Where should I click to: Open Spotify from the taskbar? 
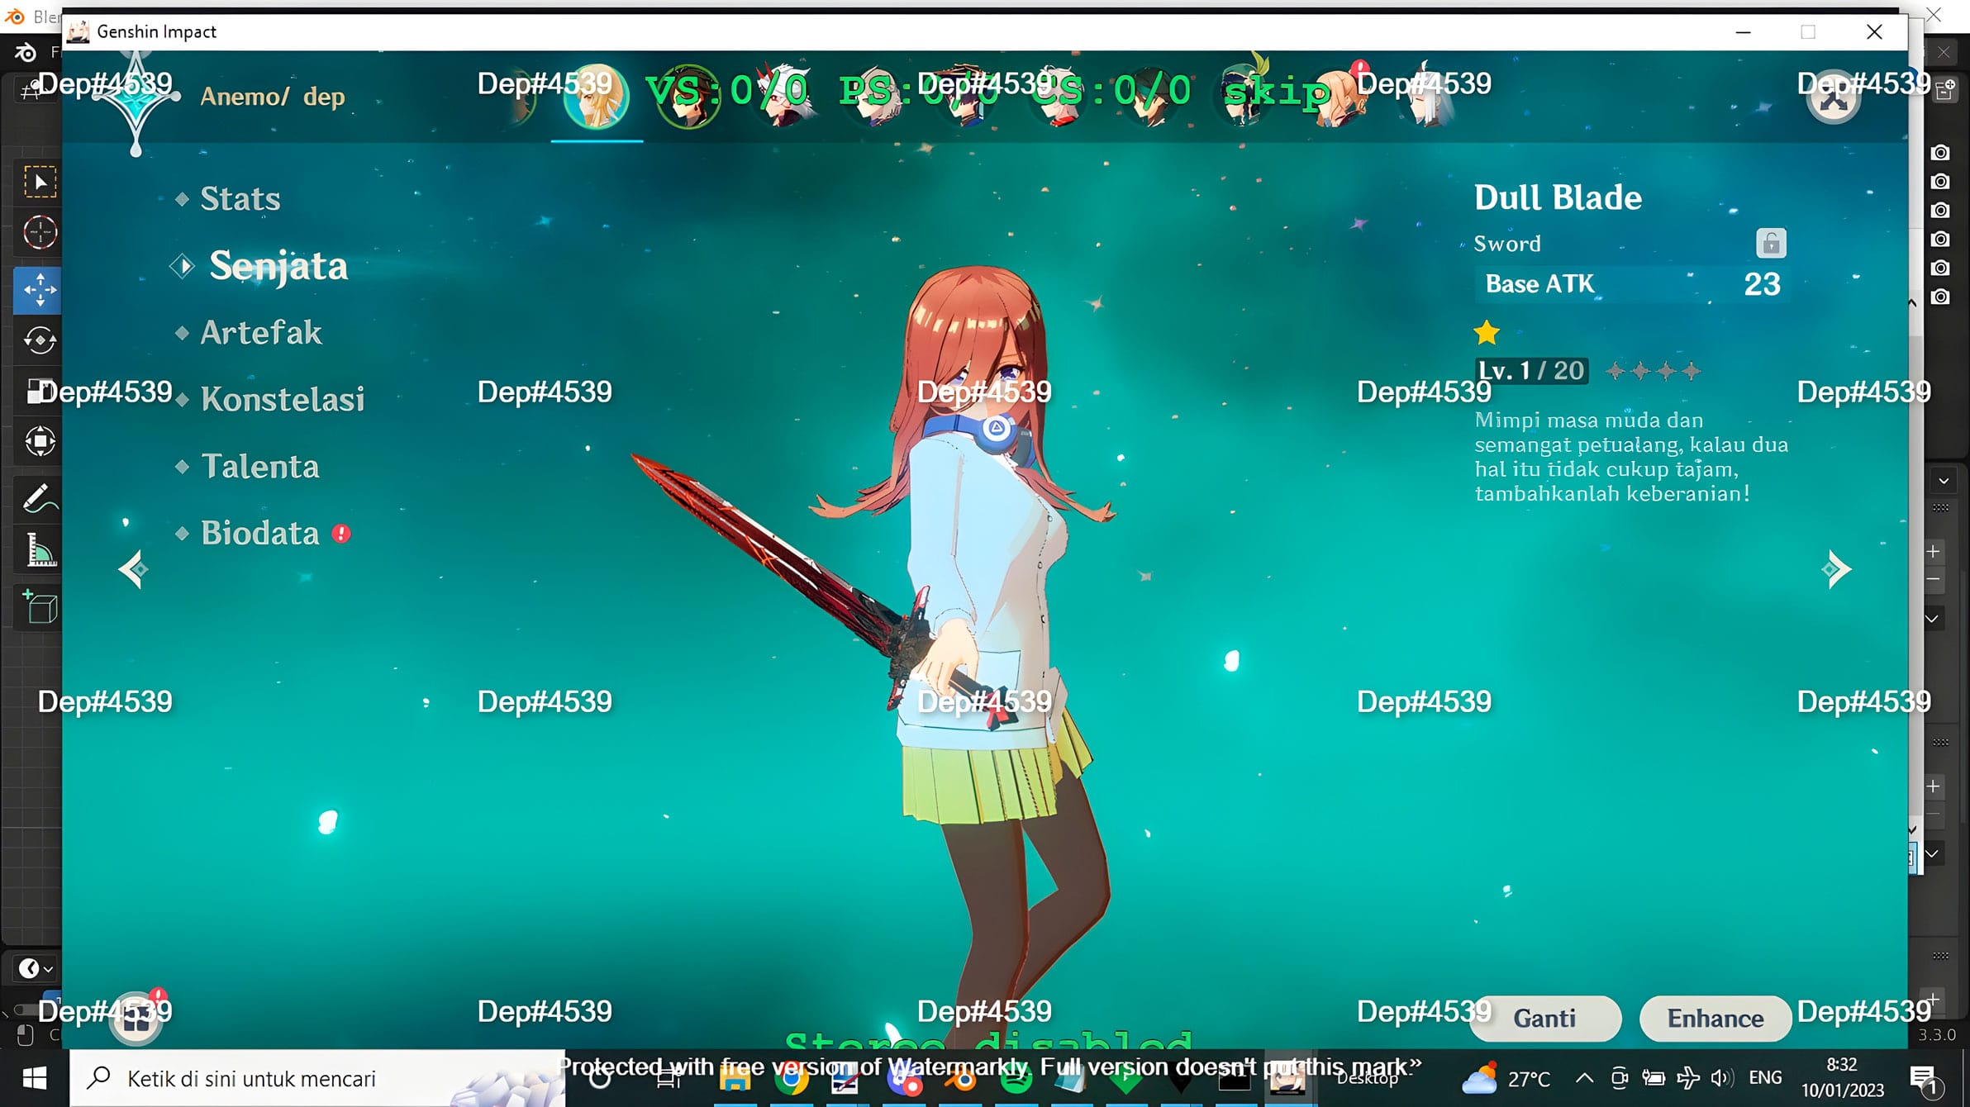tap(1016, 1079)
